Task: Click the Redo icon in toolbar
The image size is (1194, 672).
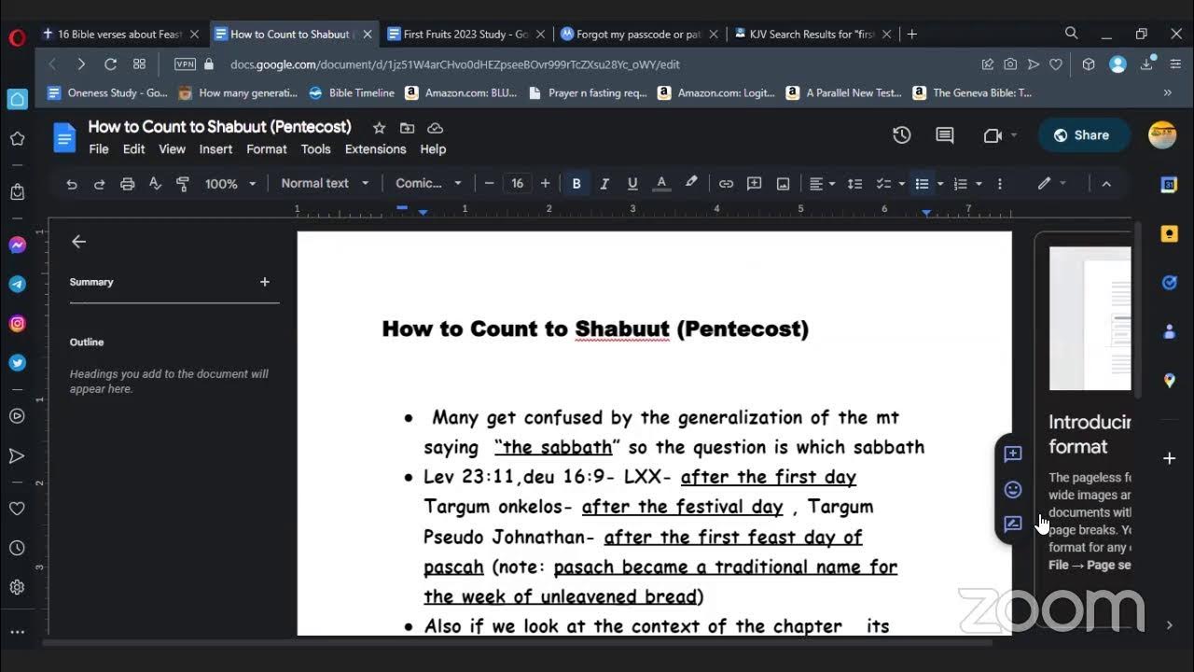Action: tap(99, 184)
